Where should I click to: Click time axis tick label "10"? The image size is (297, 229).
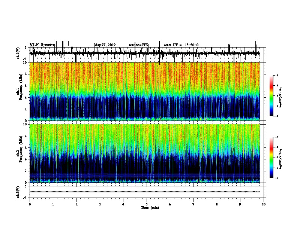click(264, 204)
